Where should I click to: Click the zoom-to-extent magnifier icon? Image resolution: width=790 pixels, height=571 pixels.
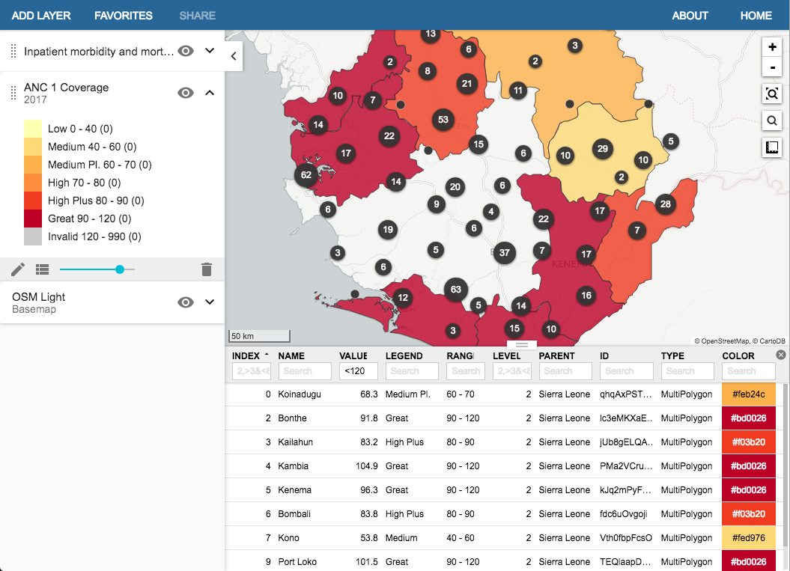point(772,94)
